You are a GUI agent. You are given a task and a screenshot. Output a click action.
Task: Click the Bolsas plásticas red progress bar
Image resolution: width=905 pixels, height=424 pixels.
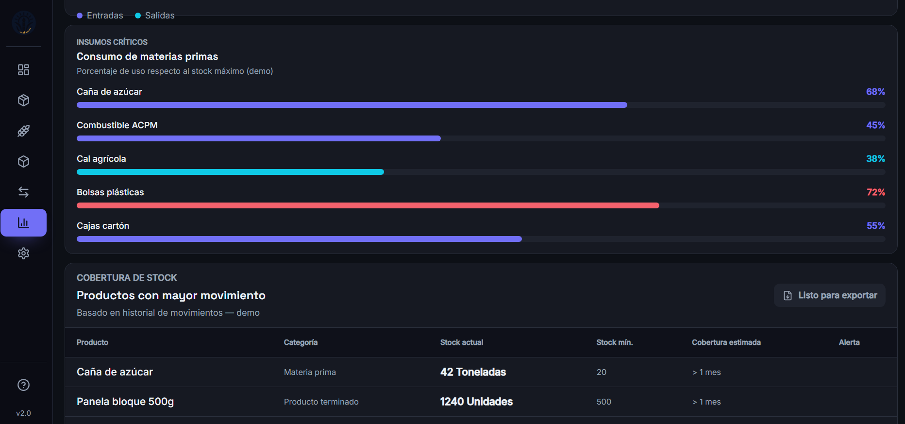coord(481,205)
